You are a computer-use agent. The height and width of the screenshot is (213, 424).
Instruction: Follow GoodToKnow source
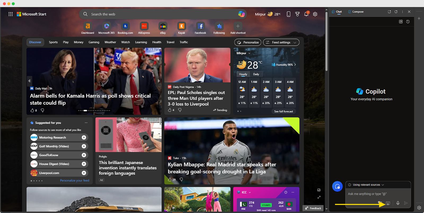[84, 155]
